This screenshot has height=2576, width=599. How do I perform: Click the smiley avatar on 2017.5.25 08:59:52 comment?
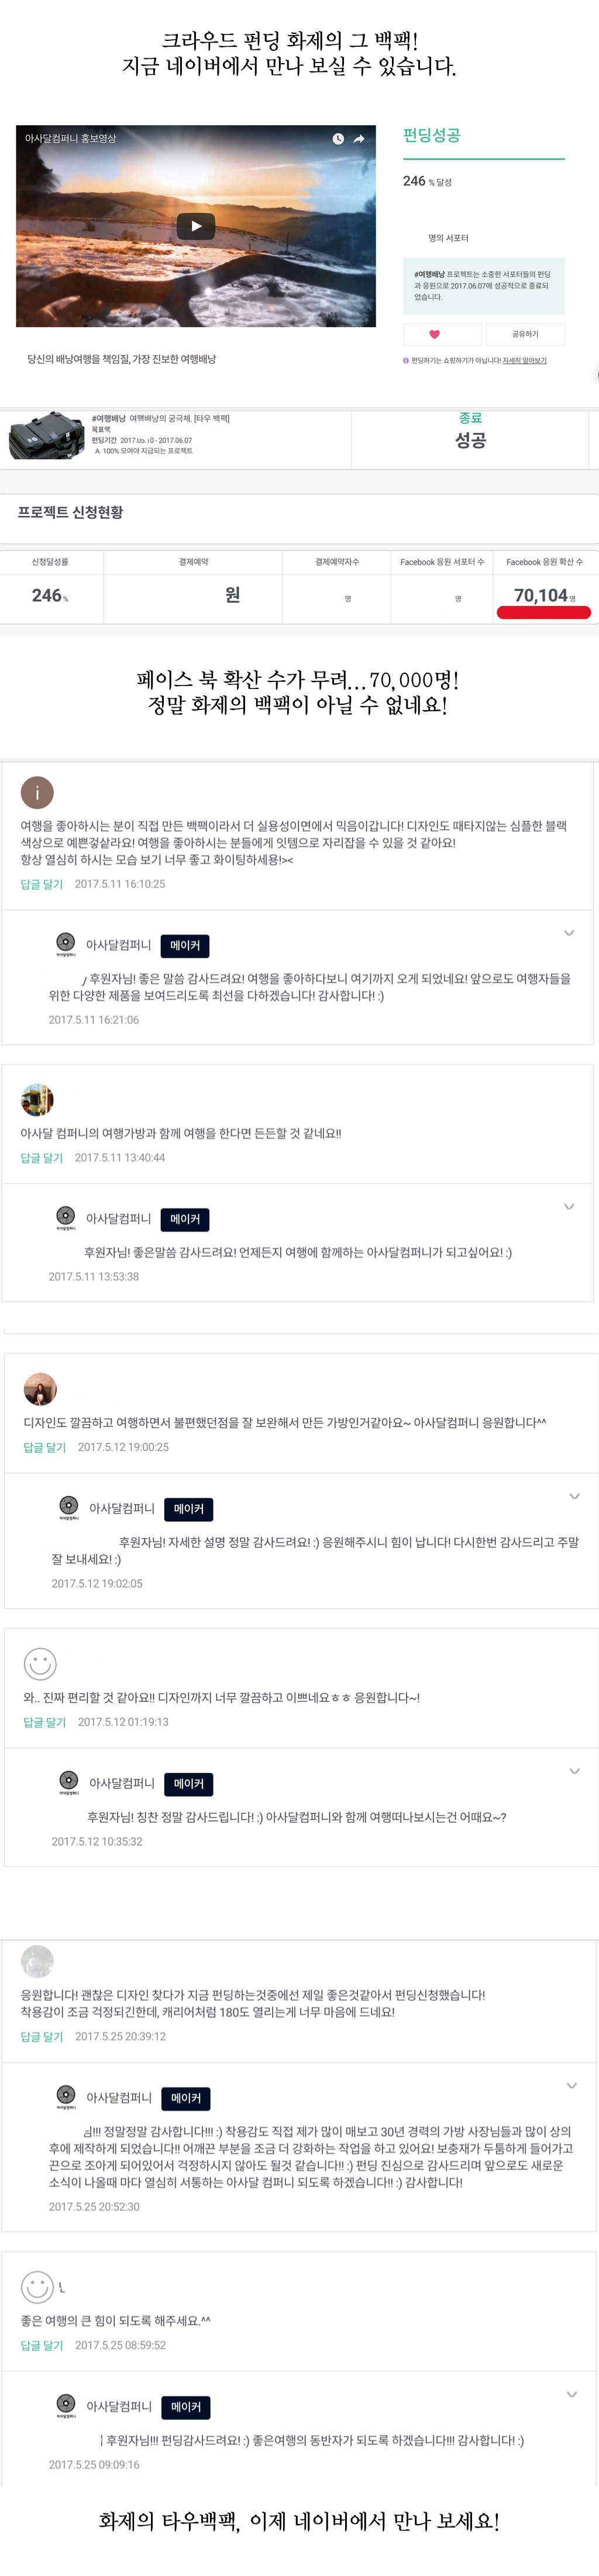pos(37,2286)
